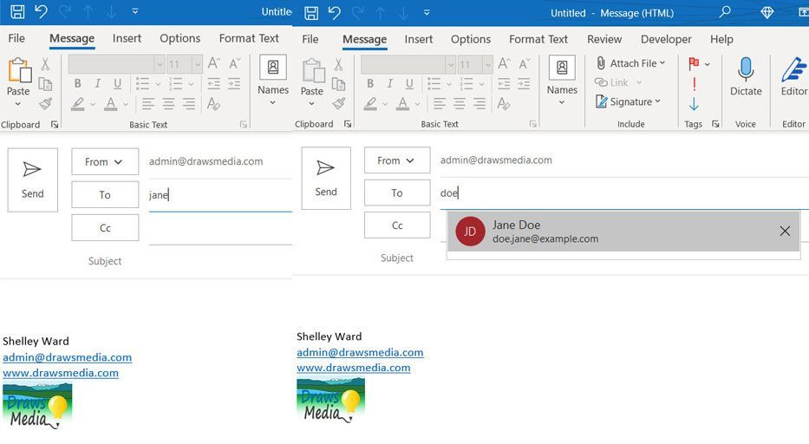
Task: Click text highlight color in left window
Action: click(78, 104)
